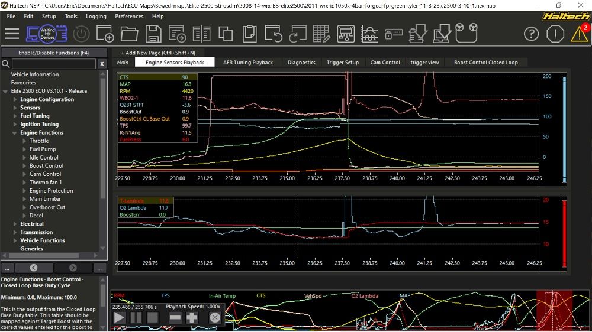Pause the log playback

(136, 317)
